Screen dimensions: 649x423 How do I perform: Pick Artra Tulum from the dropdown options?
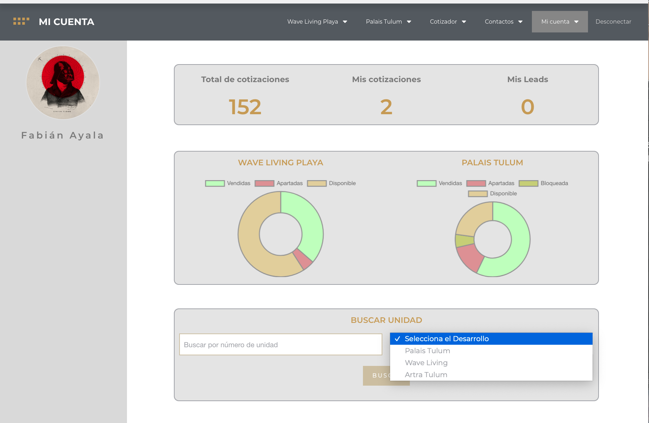click(426, 375)
